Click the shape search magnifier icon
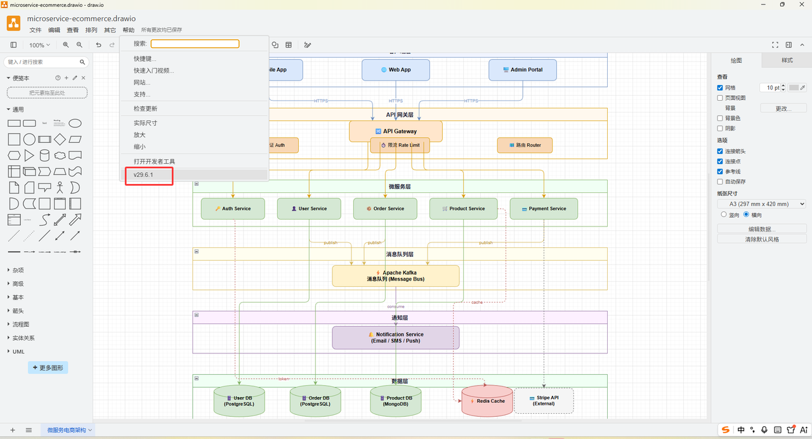 tap(82, 62)
